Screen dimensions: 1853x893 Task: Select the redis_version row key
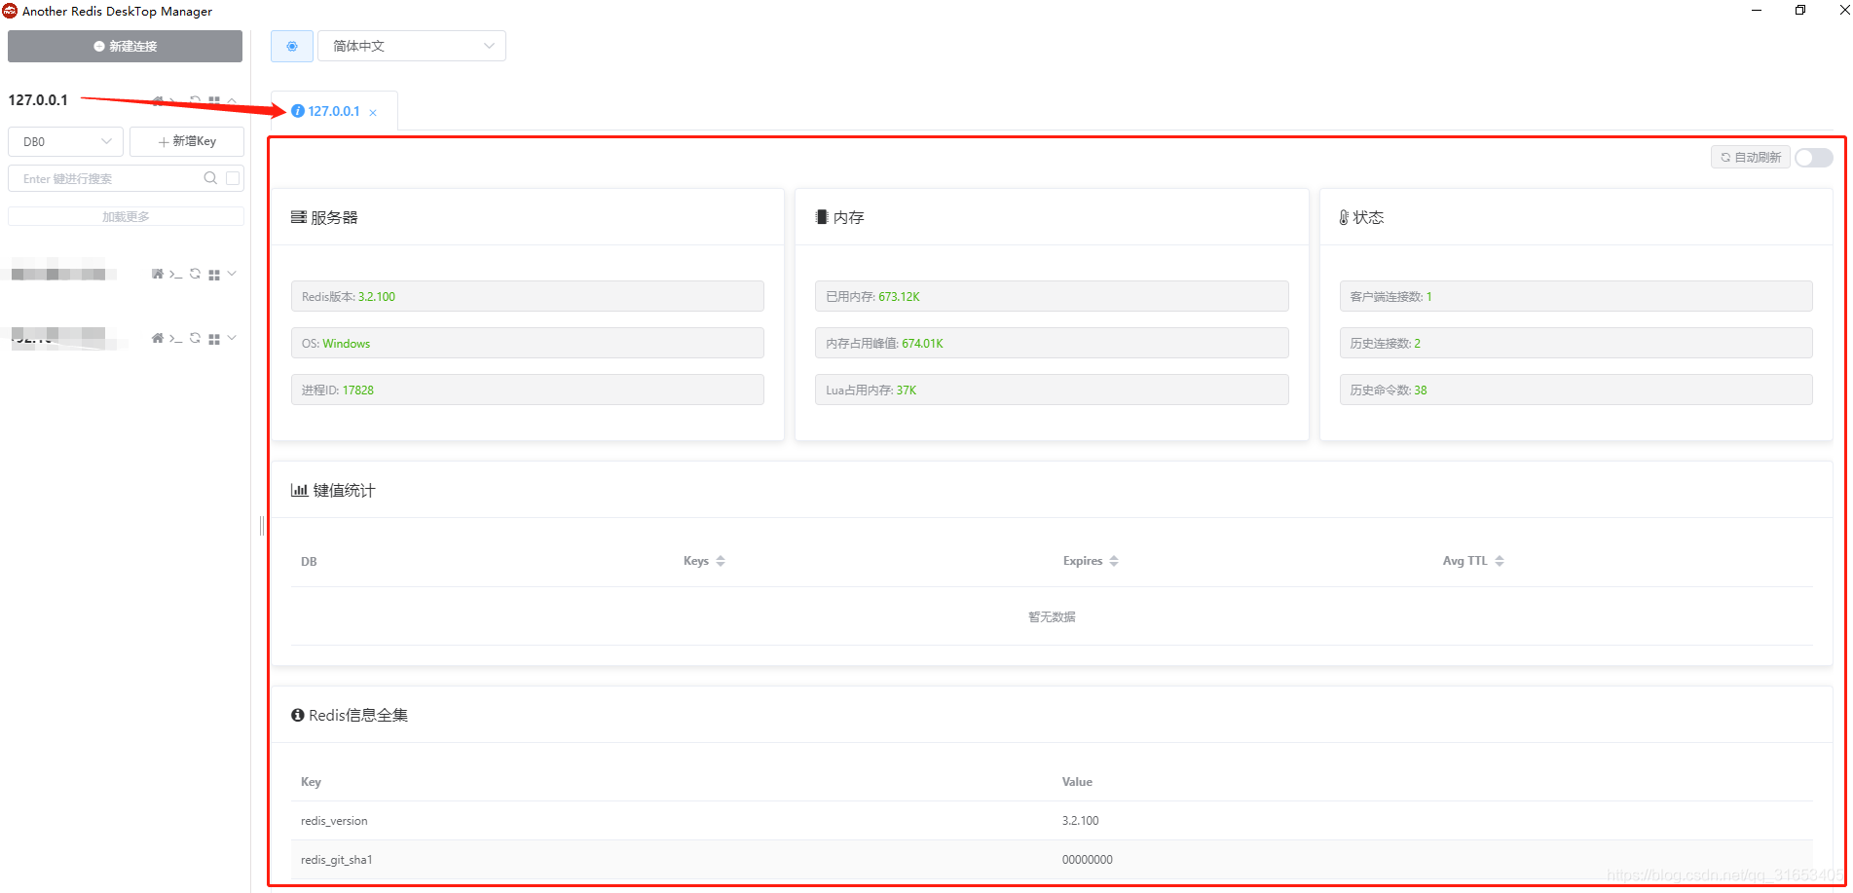pos(334,821)
